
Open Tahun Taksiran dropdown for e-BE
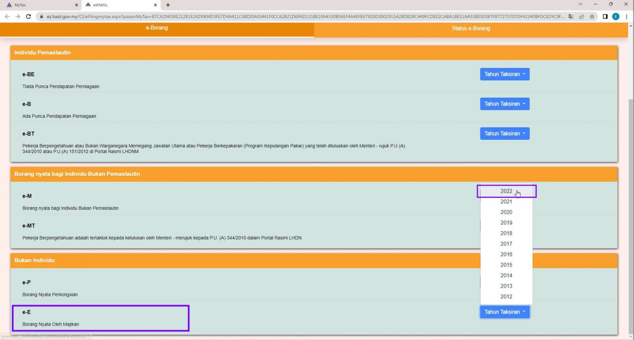[504, 74]
